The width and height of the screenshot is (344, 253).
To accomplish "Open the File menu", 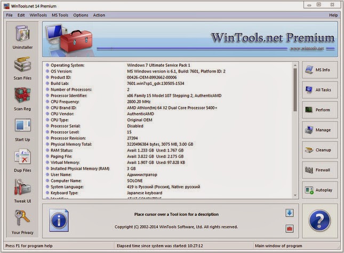I will 9,15.
